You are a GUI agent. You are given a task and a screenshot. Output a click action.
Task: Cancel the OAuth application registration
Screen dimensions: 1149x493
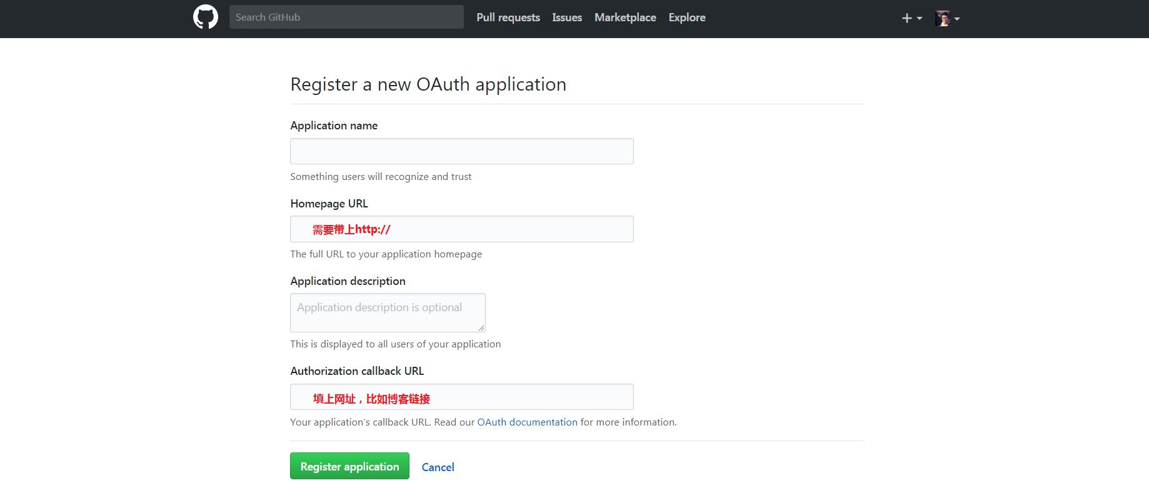[438, 467]
